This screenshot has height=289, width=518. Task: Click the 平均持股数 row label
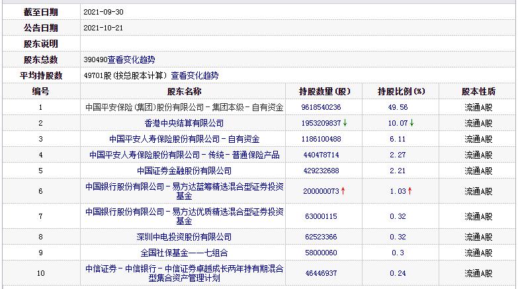(40, 75)
